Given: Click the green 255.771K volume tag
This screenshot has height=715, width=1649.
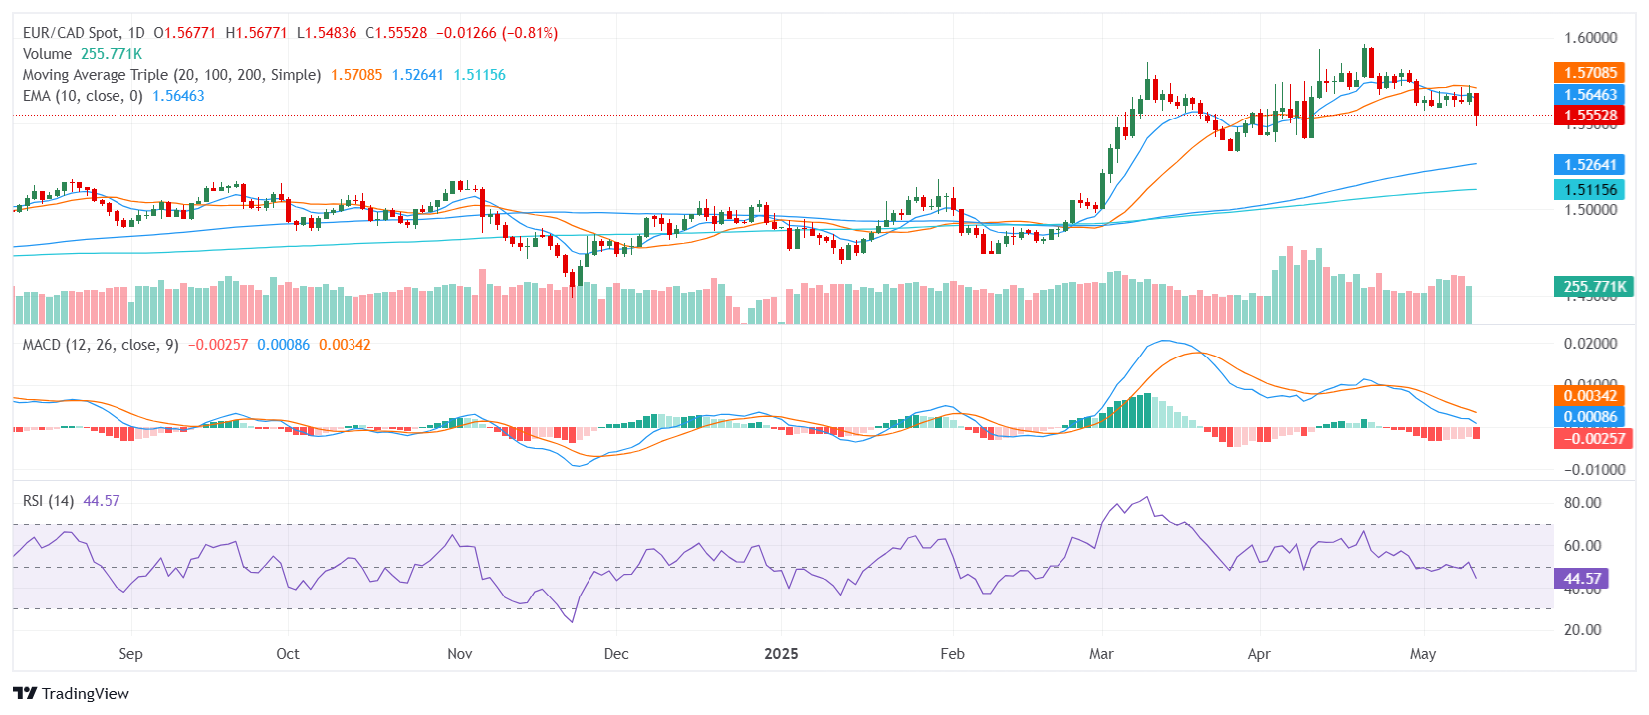Looking at the screenshot, I should click(x=1593, y=287).
